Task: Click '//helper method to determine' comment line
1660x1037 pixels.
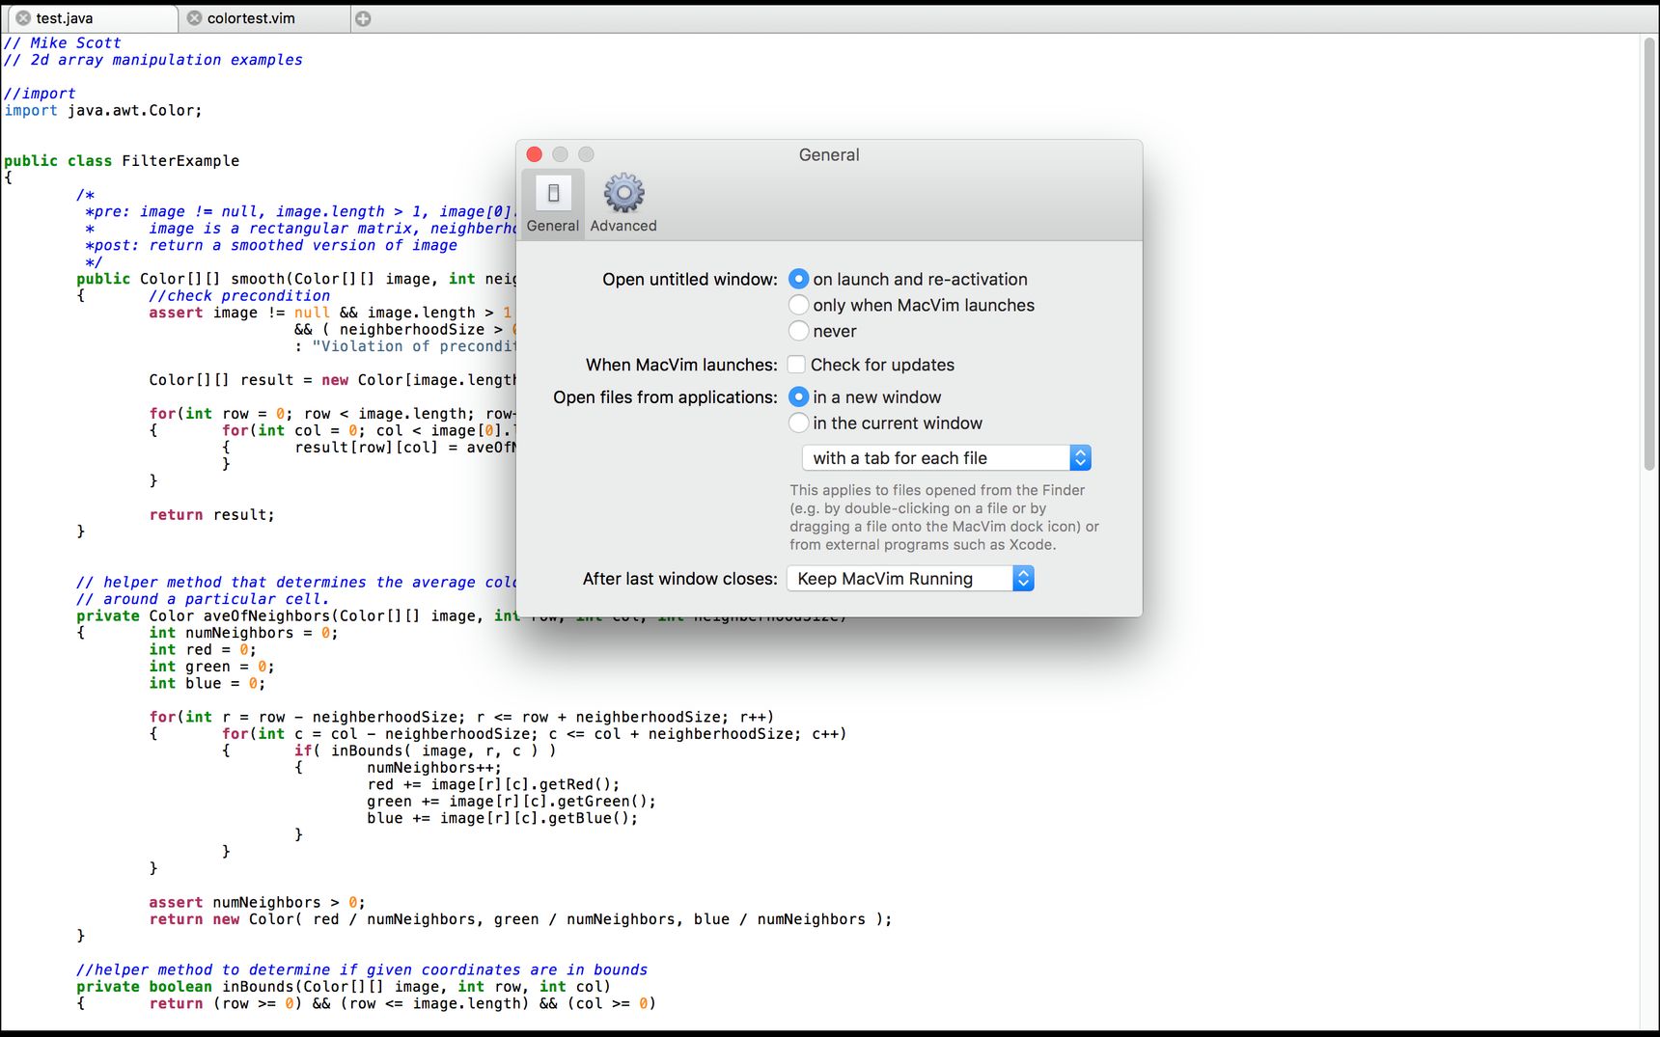Action: (x=362, y=970)
